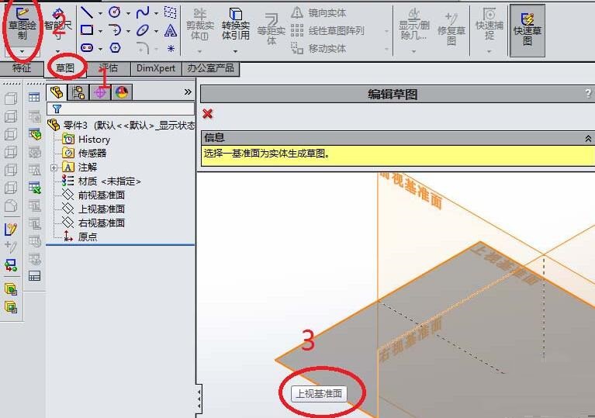Open the FeatureManager design tree tab

[x=57, y=92]
